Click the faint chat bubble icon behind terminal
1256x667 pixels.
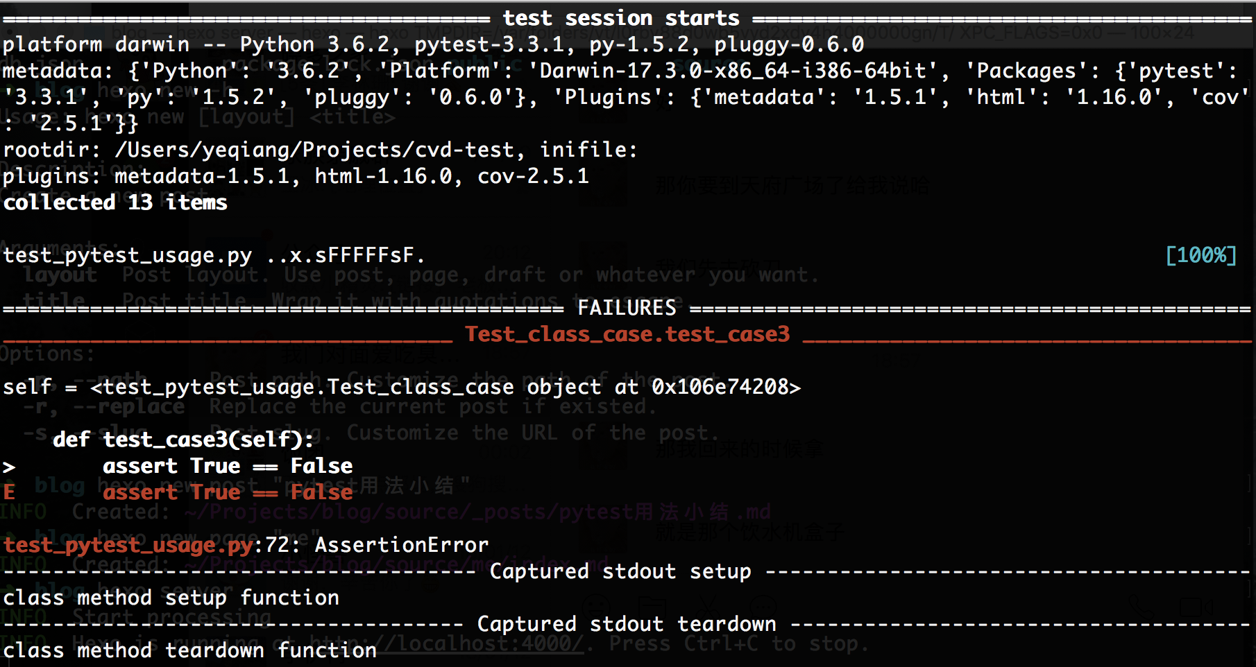(x=762, y=607)
